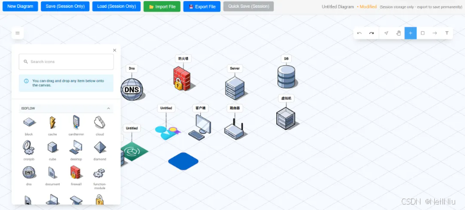465x210 pixels.
Task: Pick the laptop icon in bottom row
Action: 52,200
